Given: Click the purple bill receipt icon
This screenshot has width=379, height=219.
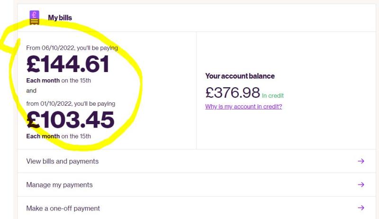Looking at the screenshot, I should tap(34, 18).
